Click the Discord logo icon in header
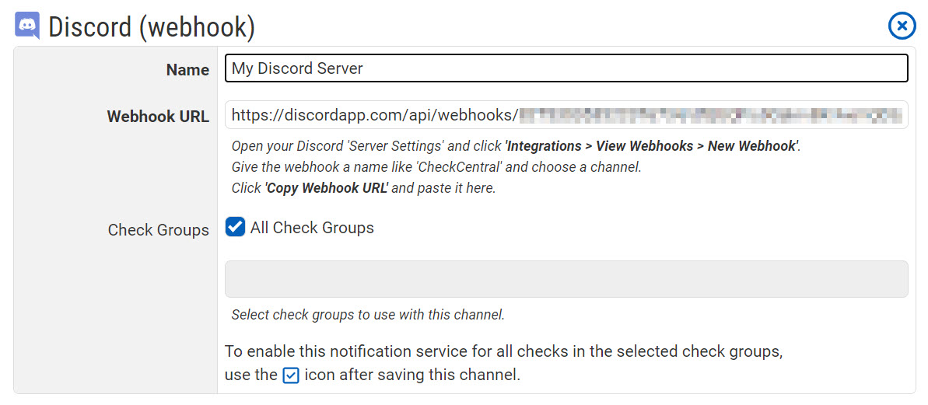 point(27,26)
